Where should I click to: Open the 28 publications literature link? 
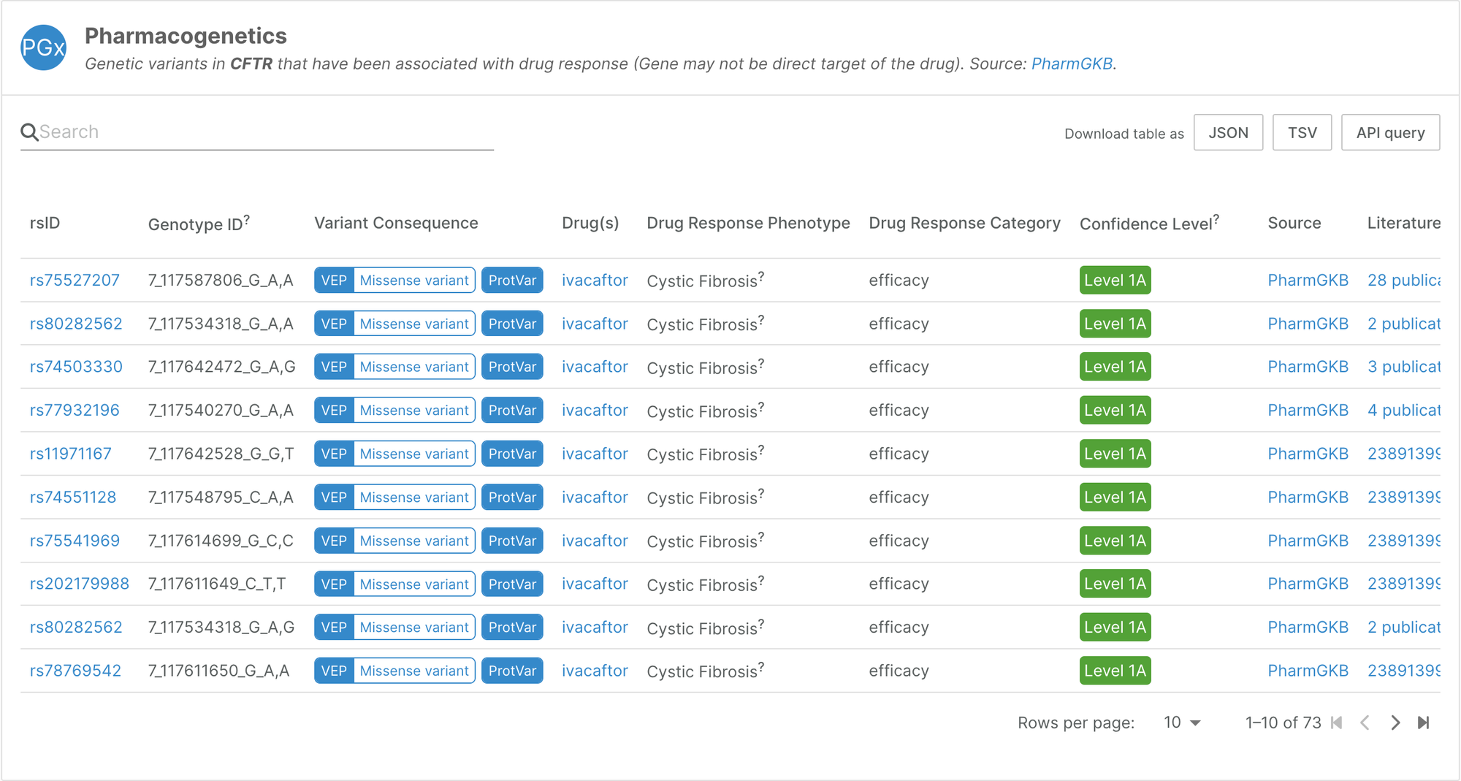1404,281
